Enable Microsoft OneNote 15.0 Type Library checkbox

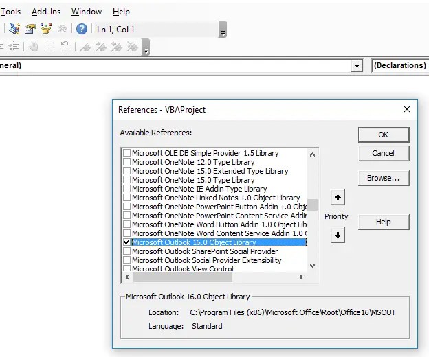coord(126,179)
